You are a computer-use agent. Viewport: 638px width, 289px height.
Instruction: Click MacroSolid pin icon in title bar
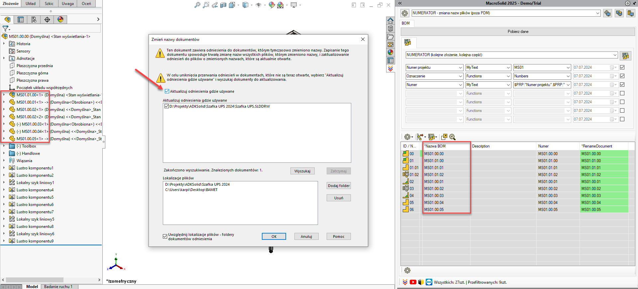pyautogui.click(x=634, y=3)
